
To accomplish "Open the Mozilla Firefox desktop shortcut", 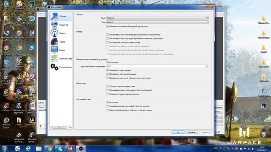I will click(x=6, y=122).
